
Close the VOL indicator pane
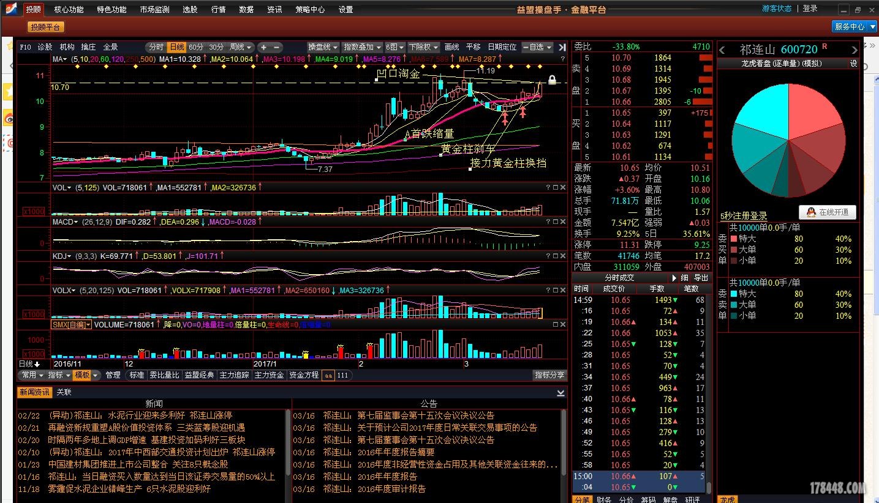563,187
